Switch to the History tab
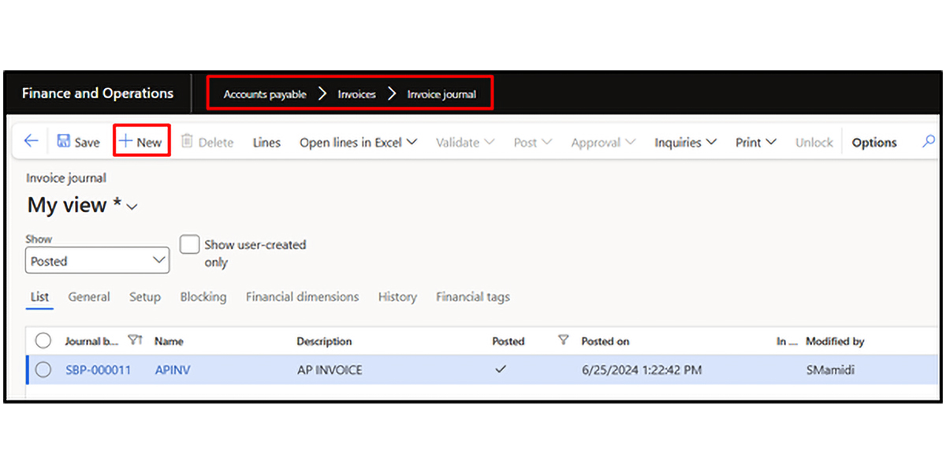The image size is (946, 473). pyautogui.click(x=397, y=297)
